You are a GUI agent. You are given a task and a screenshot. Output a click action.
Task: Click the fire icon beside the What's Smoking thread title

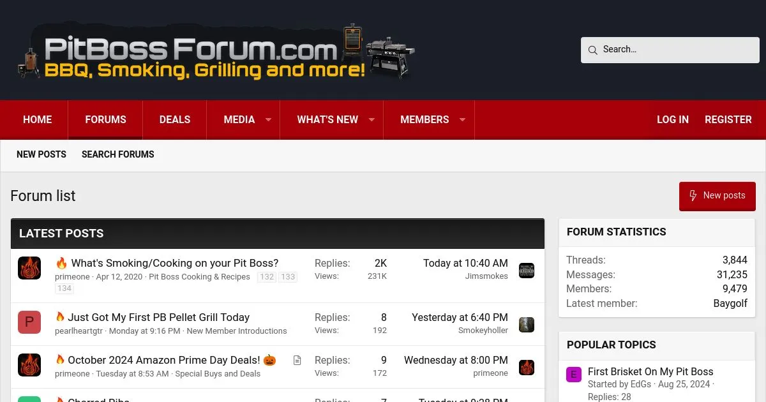click(x=61, y=263)
